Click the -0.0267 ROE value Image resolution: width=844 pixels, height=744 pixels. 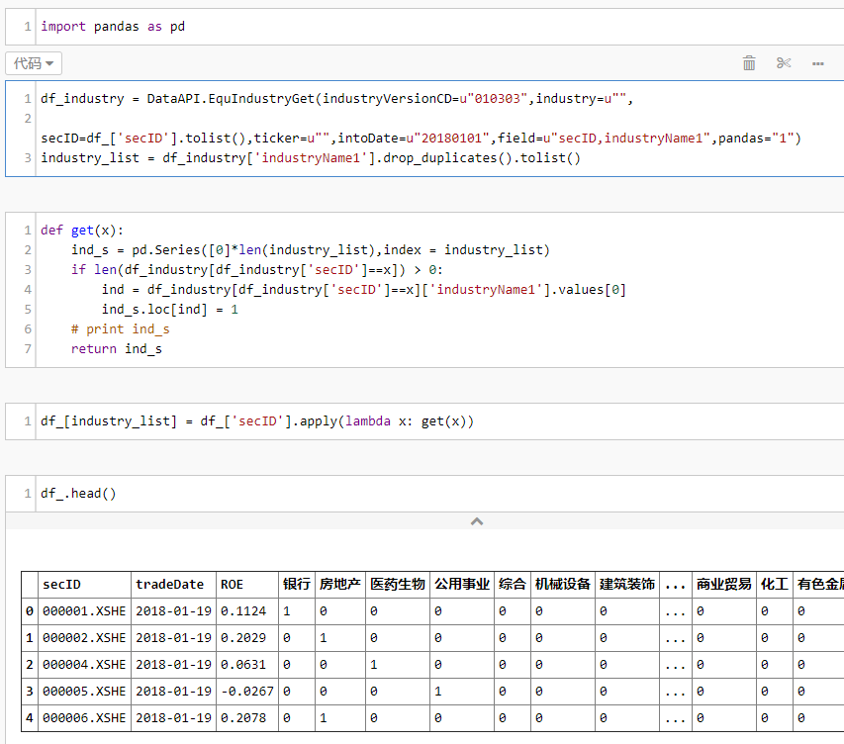click(245, 692)
